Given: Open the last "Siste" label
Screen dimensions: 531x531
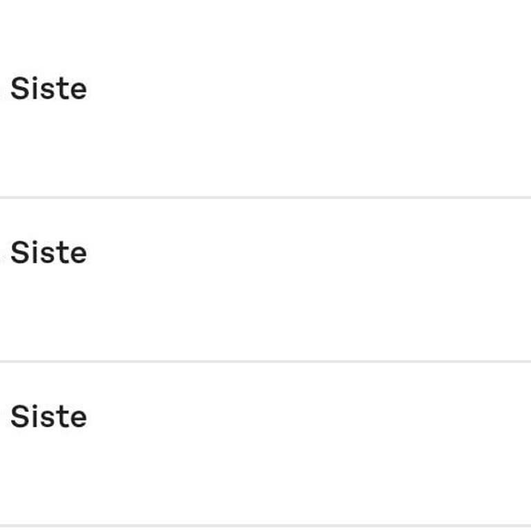Looking at the screenshot, I should point(48,417).
